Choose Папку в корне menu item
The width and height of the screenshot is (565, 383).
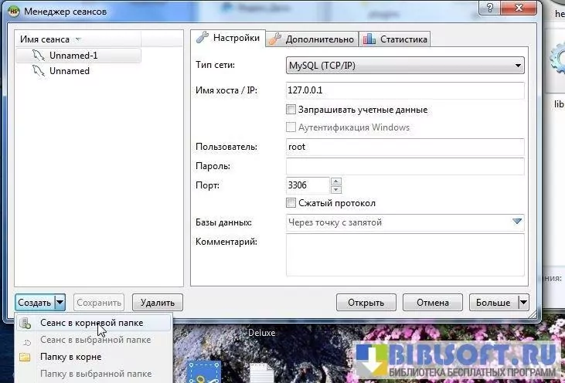(x=70, y=357)
